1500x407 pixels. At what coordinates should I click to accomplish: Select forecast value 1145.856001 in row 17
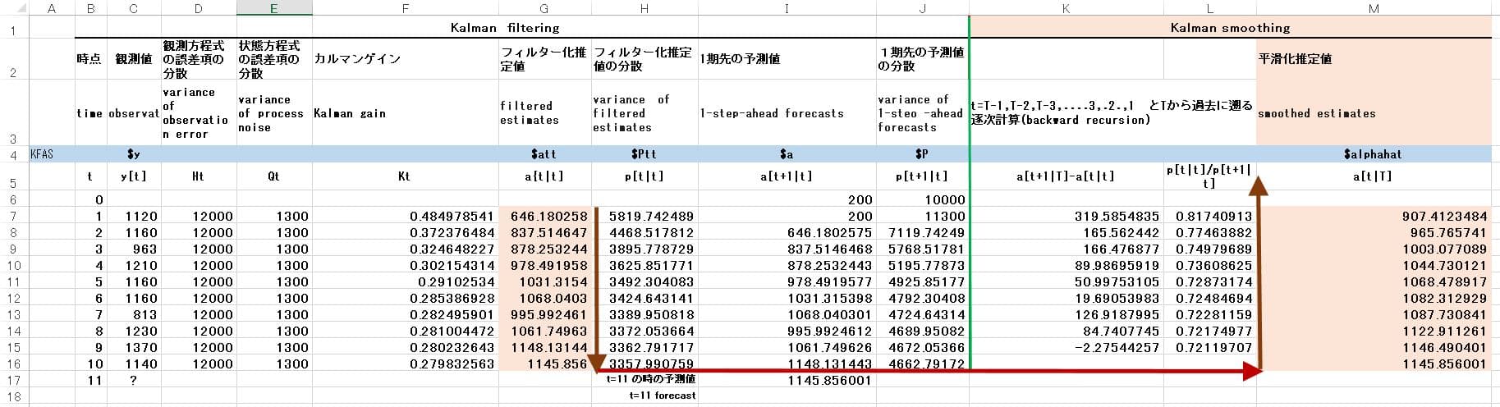[x=828, y=381]
